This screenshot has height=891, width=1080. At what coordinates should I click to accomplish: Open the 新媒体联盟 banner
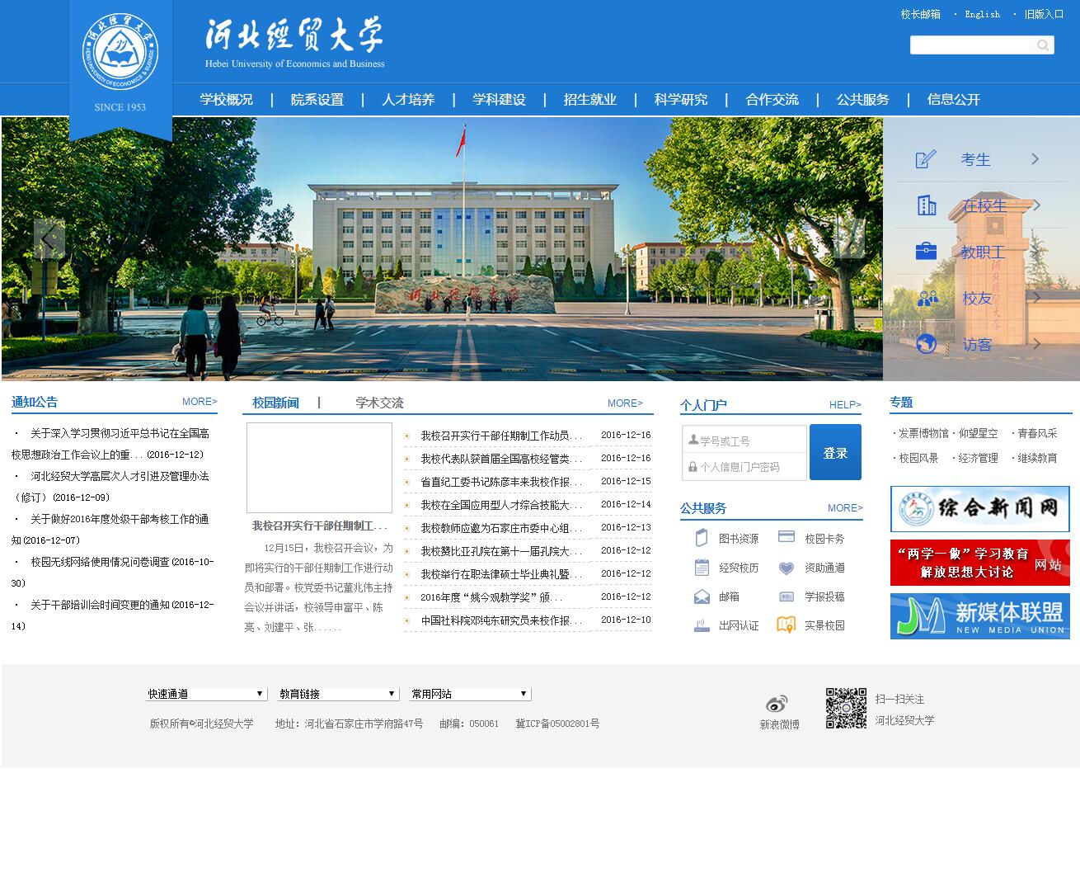pos(980,616)
